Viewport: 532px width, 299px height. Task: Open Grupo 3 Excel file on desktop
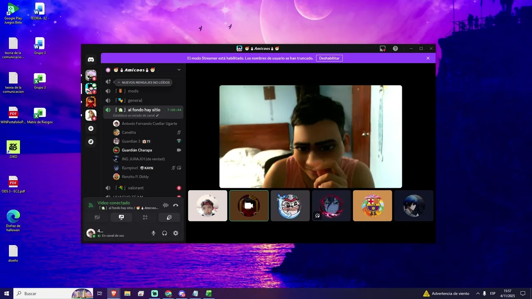pos(39,81)
